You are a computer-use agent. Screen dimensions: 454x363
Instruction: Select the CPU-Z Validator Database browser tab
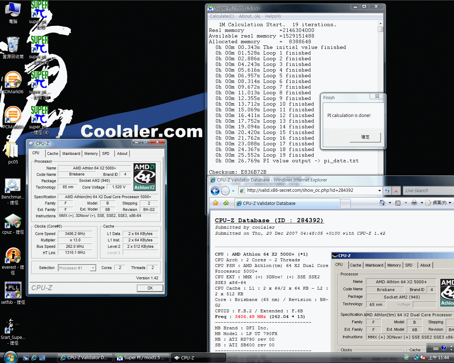(x=287, y=203)
